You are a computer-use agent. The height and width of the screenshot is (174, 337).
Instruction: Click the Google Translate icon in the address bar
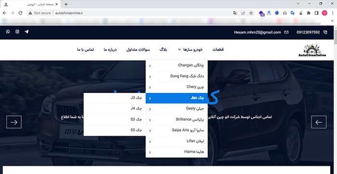[235, 13]
